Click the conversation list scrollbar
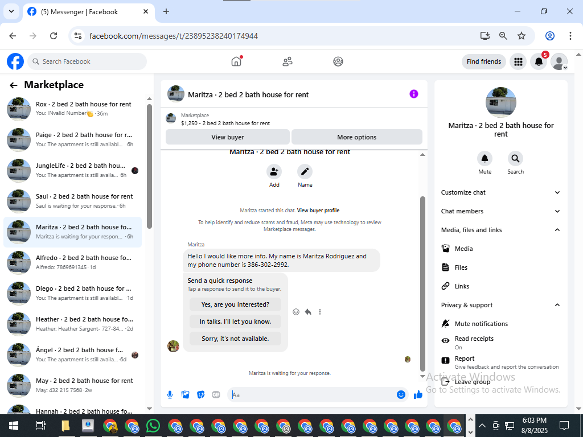 (x=150, y=166)
